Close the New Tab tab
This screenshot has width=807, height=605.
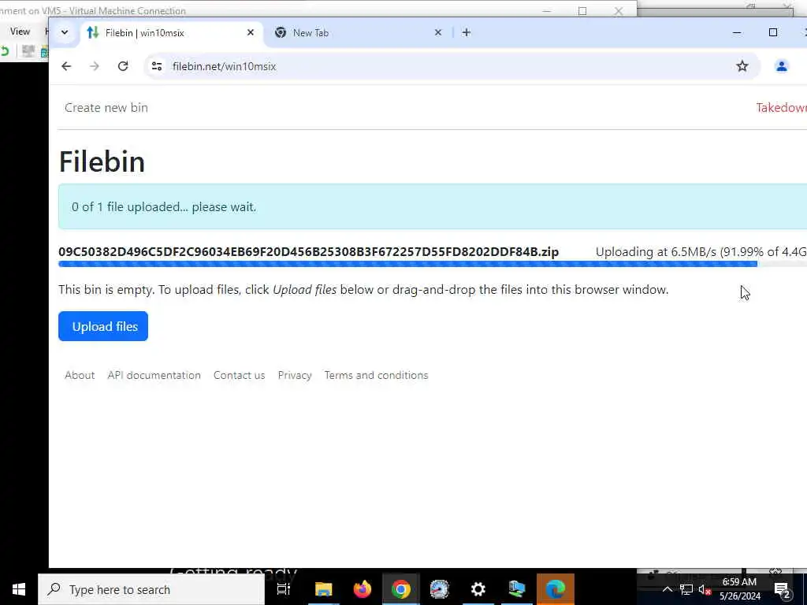point(438,32)
